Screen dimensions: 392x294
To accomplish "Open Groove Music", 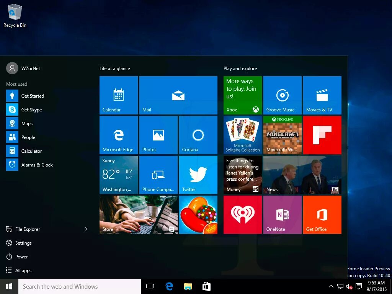I will pyautogui.click(x=282, y=95).
